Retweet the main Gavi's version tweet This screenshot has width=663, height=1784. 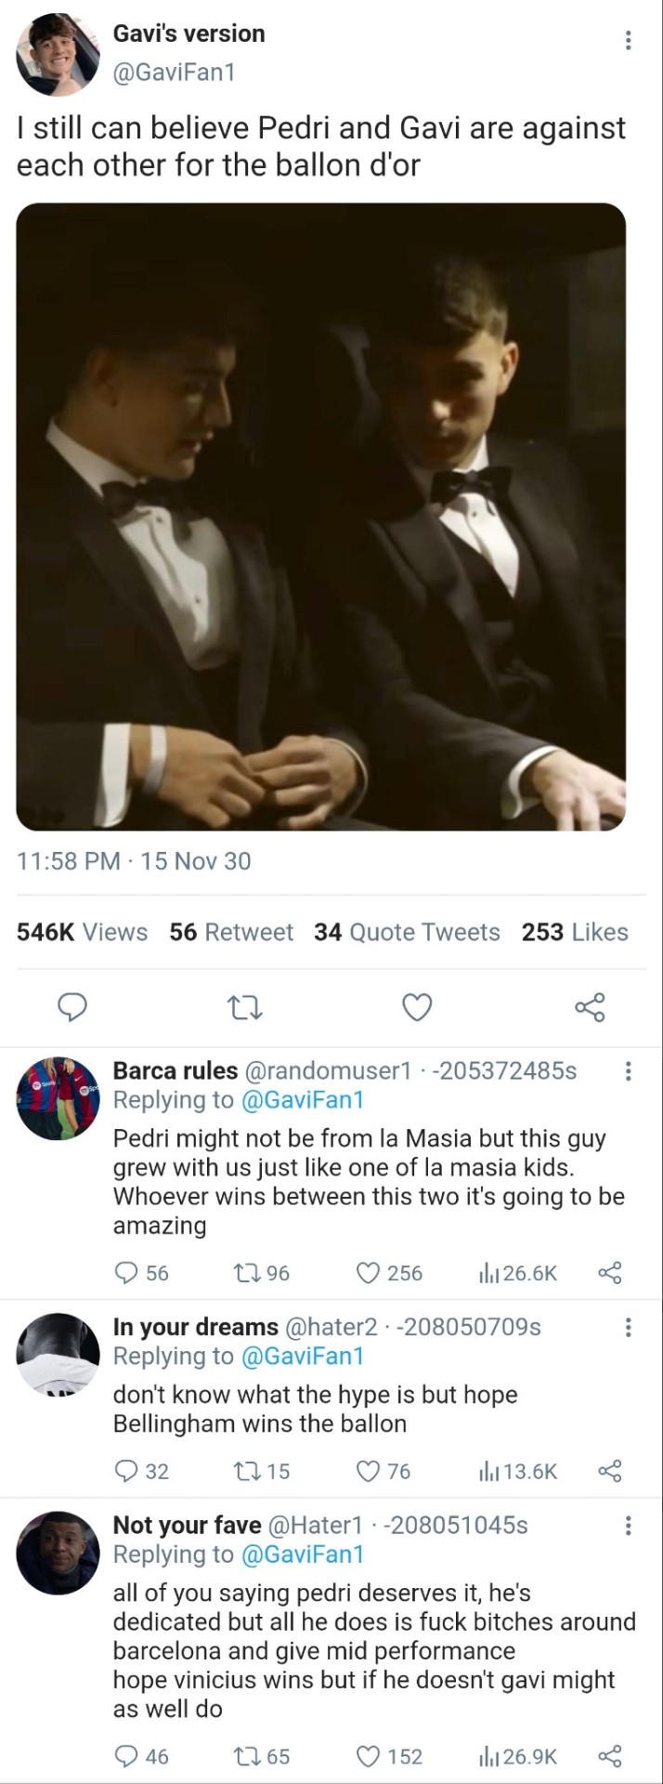(x=244, y=1007)
